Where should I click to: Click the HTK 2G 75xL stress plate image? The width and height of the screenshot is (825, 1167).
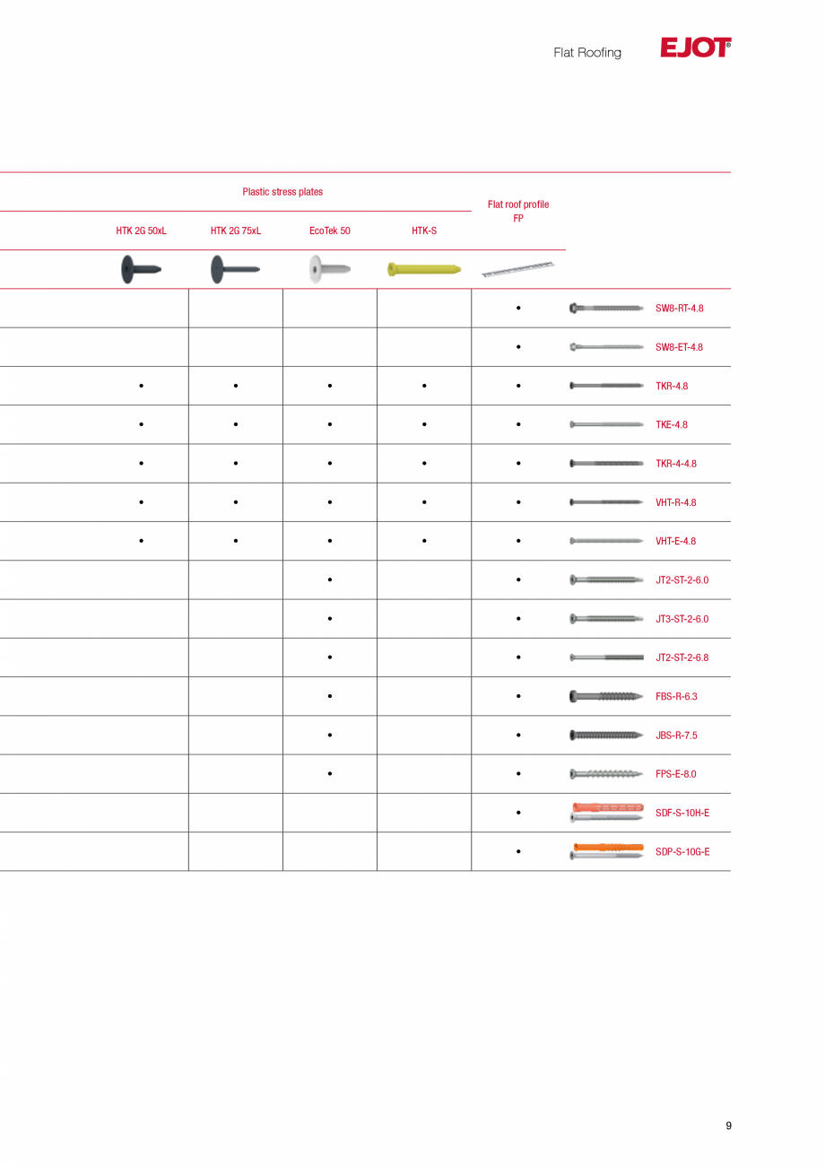click(234, 269)
